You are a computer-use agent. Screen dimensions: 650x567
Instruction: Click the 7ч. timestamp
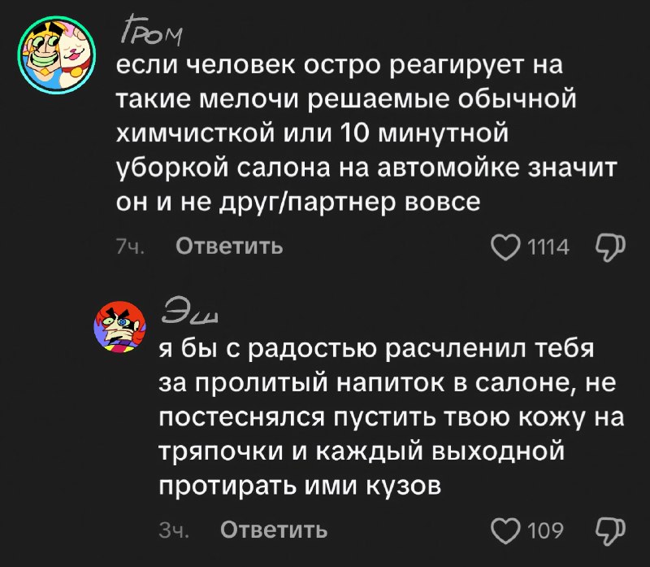[130, 247]
